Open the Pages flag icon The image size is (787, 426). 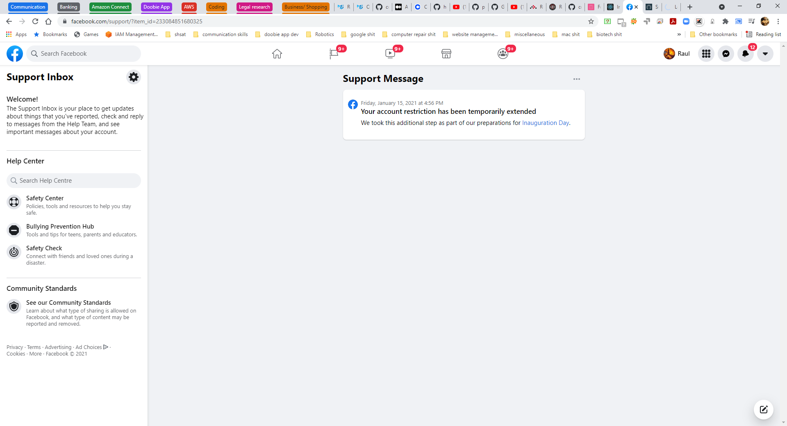click(334, 54)
